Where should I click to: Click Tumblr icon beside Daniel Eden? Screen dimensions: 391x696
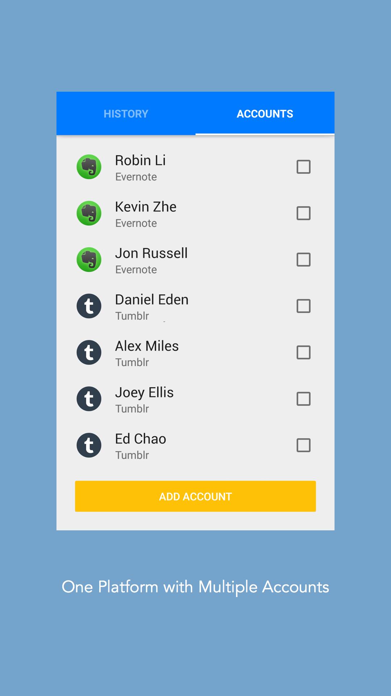click(89, 306)
